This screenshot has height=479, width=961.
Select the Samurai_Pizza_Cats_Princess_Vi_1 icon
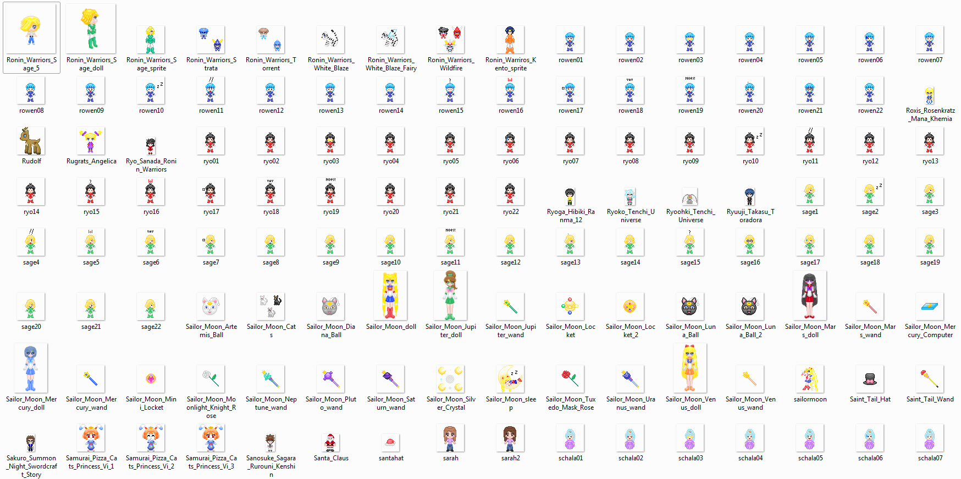[x=91, y=438]
